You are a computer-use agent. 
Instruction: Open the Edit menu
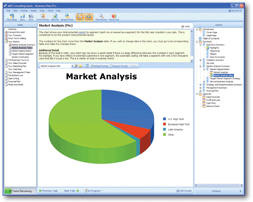pos(15,11)
